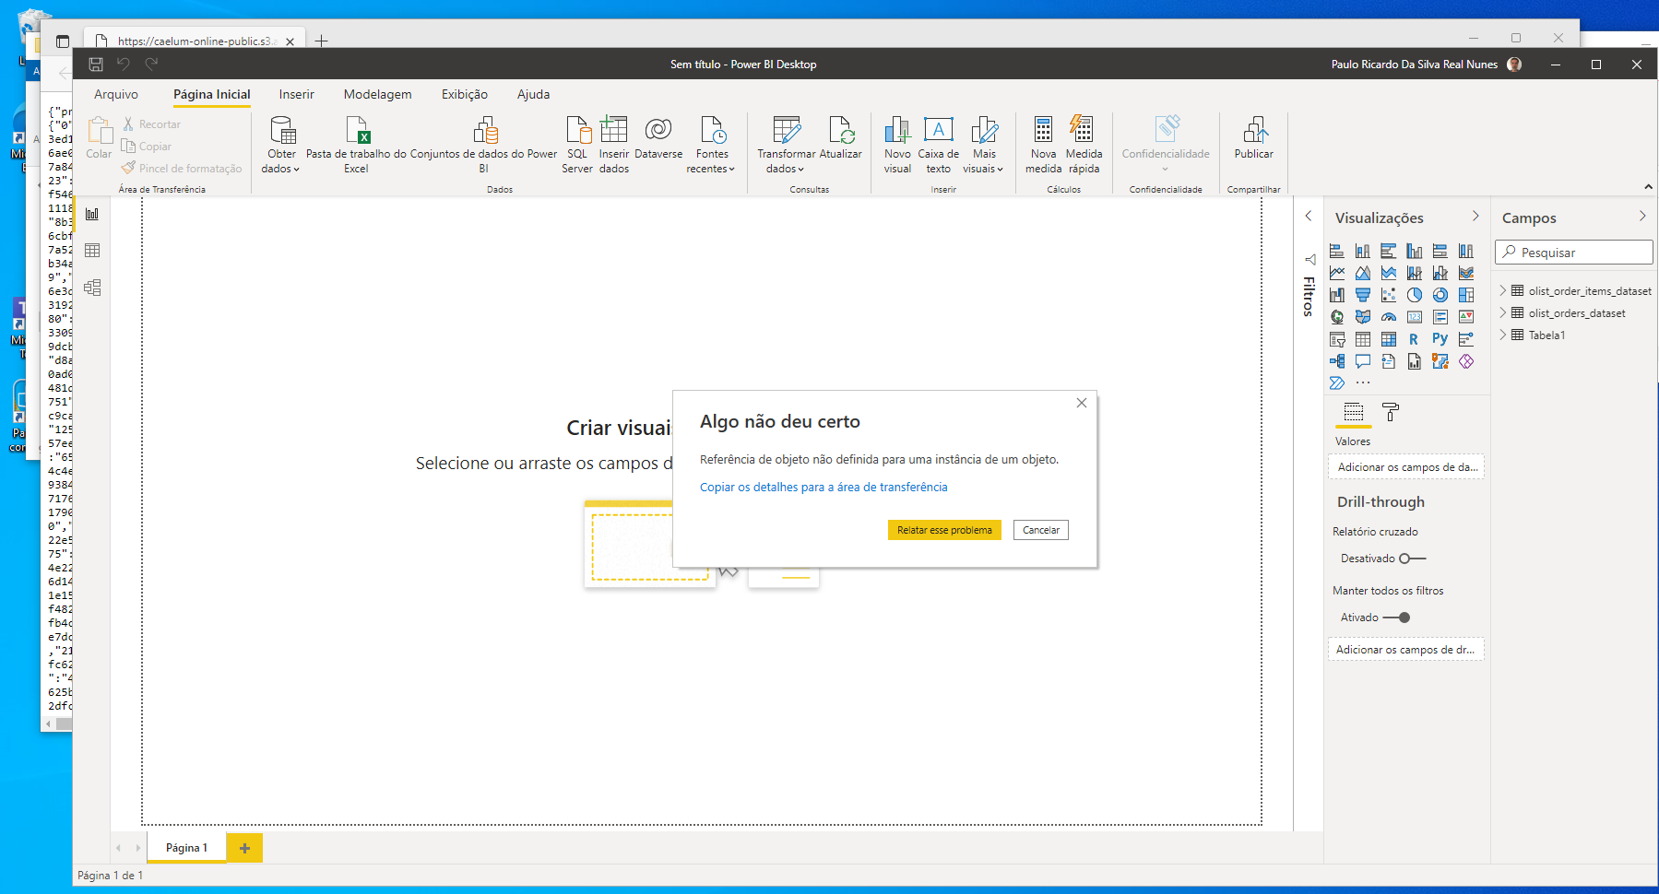
Task: Collapse the Visualizações pane chevron
Action: point(1475,216)
